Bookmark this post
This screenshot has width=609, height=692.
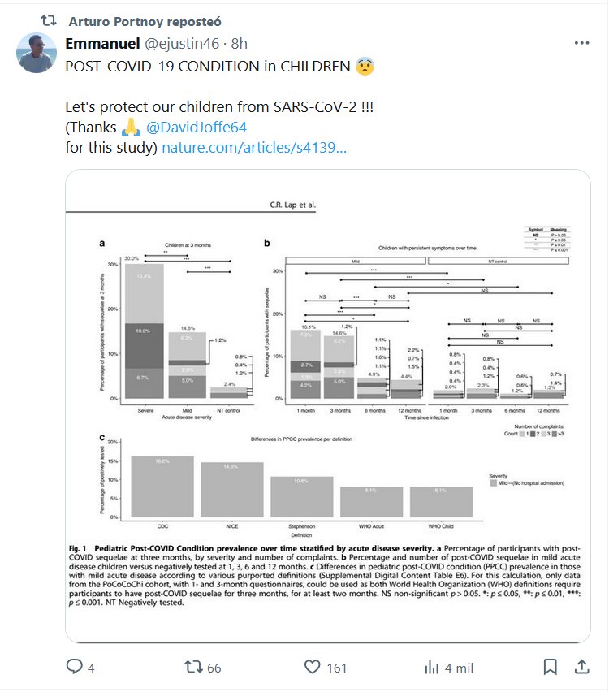(x=550, y=667)
